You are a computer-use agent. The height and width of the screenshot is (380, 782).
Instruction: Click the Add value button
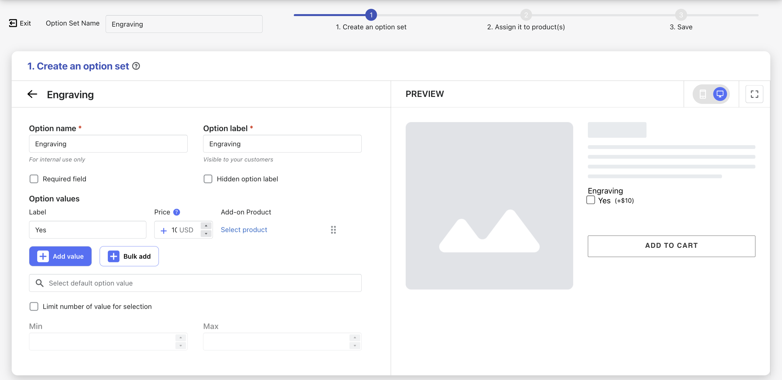pos(60,256)
